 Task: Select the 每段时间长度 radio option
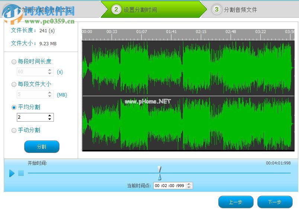coord(14,62)
